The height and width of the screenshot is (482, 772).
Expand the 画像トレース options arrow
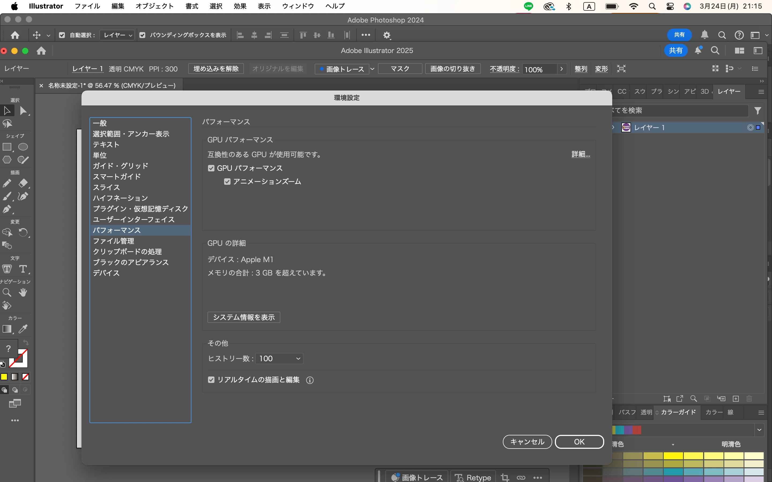(x=372, y=69)
